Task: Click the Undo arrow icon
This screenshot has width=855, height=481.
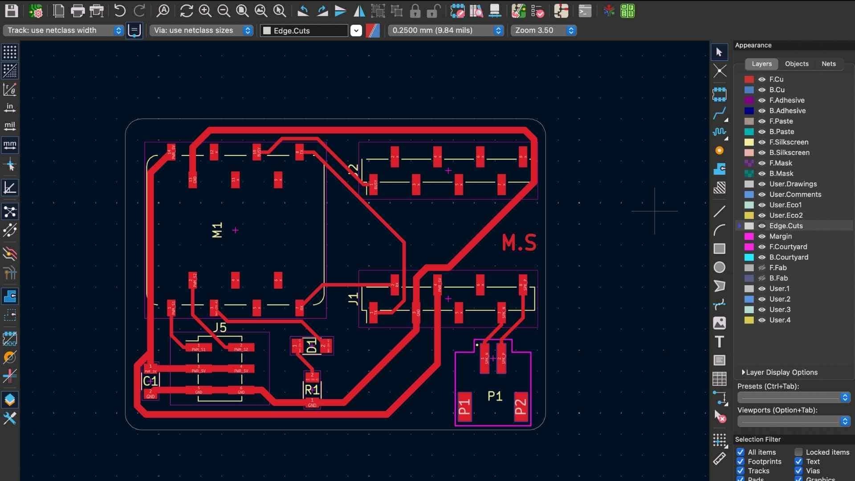Action: tap(119, 11)
